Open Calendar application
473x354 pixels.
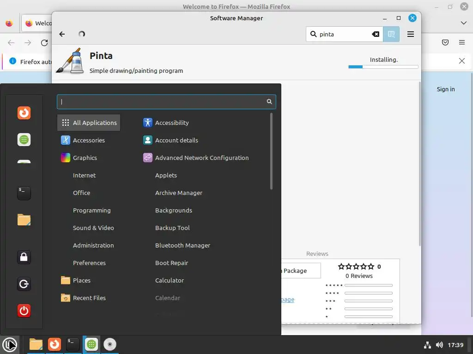point(204,298)
